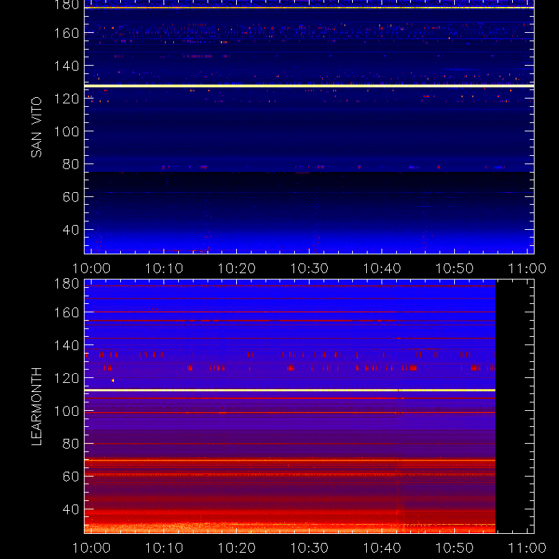This screenshot has width=559, height=559.
Task: Pick the 10:10 time label under San Vito plot
Action: tap(164, 268)
